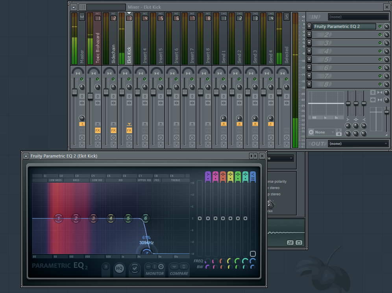
Task: Open latency clock icon on Ekit Kick track
Action: pyautogui.click(x=129, y=137)
